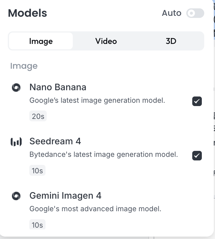Click the 20s time badge under Nano Banana
The image size is (215, 239).
pos(38,116)
